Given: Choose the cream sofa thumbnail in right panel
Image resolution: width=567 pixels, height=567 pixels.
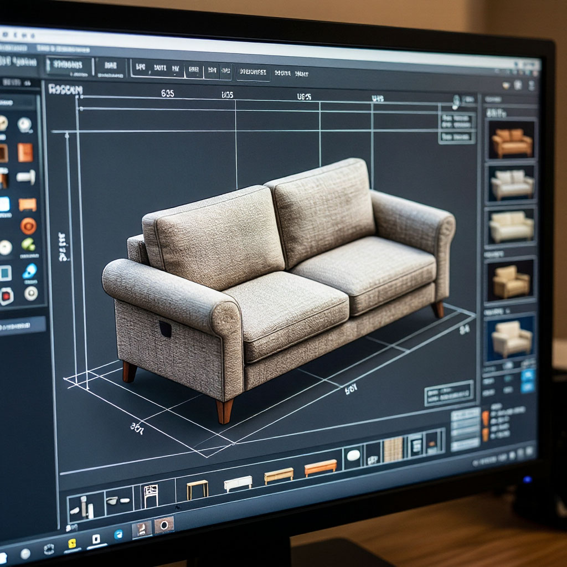Looking at the screenshot, I should 511,226.
